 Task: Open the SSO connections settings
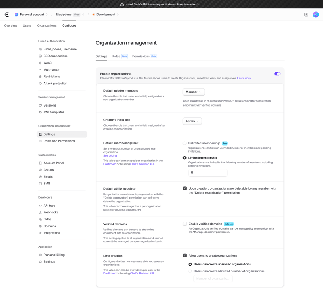pyautogui.click(x=55, y=56)
